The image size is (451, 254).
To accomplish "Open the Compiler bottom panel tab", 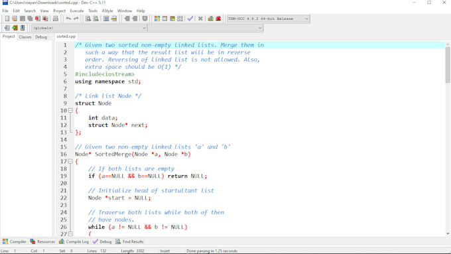I will point(15,241).
